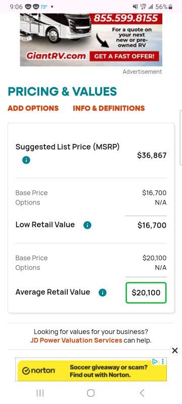This screenshot has width=182, height=404.
Task: Tap the Android recent apps icon
Action: 40,393
